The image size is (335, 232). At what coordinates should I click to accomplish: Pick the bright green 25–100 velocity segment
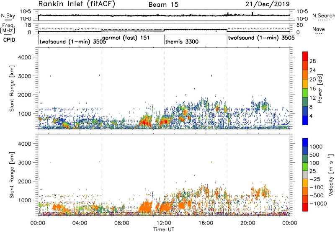(x=305, y=167)
